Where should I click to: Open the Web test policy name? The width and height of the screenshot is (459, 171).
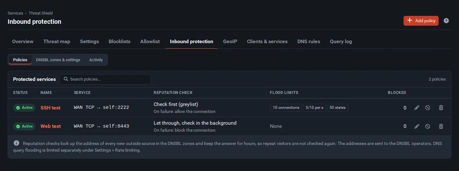point(51,126)
